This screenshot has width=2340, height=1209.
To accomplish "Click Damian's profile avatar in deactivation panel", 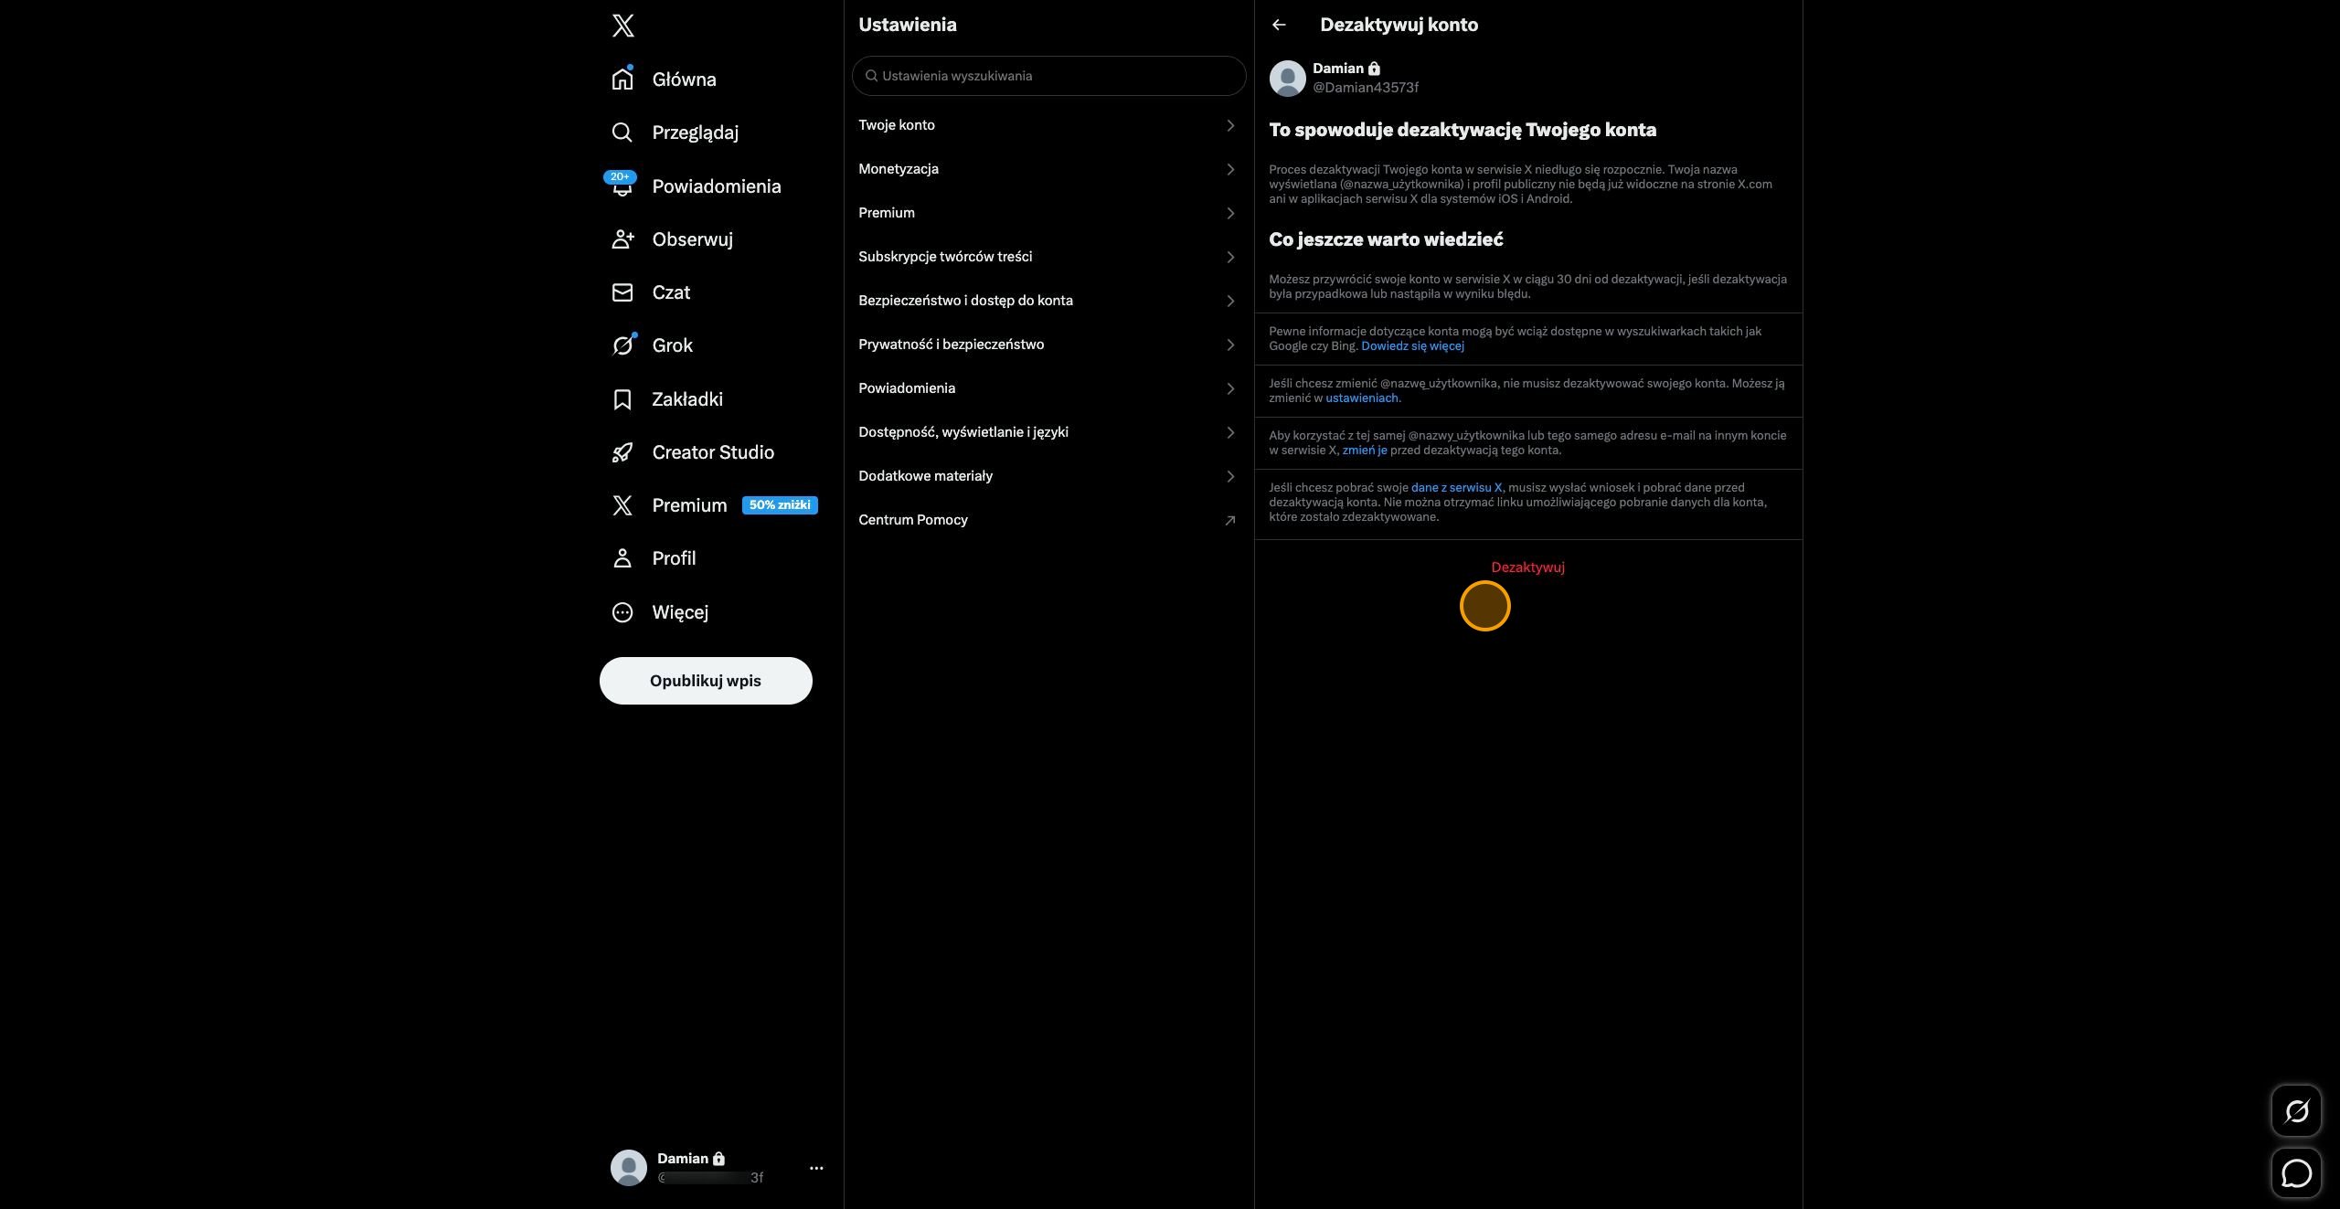I will [1287, 79].
